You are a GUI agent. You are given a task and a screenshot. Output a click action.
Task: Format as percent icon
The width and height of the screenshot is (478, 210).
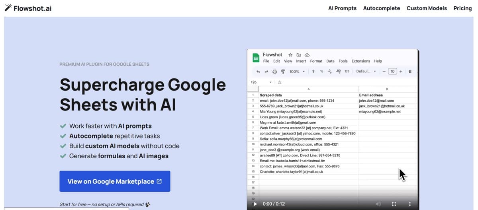321,72
